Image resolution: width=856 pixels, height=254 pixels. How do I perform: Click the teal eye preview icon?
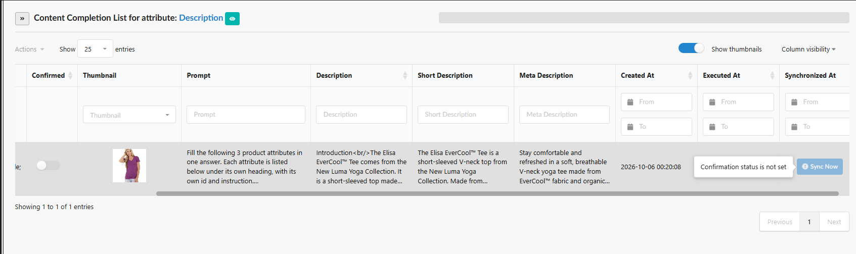coord(232,19)
